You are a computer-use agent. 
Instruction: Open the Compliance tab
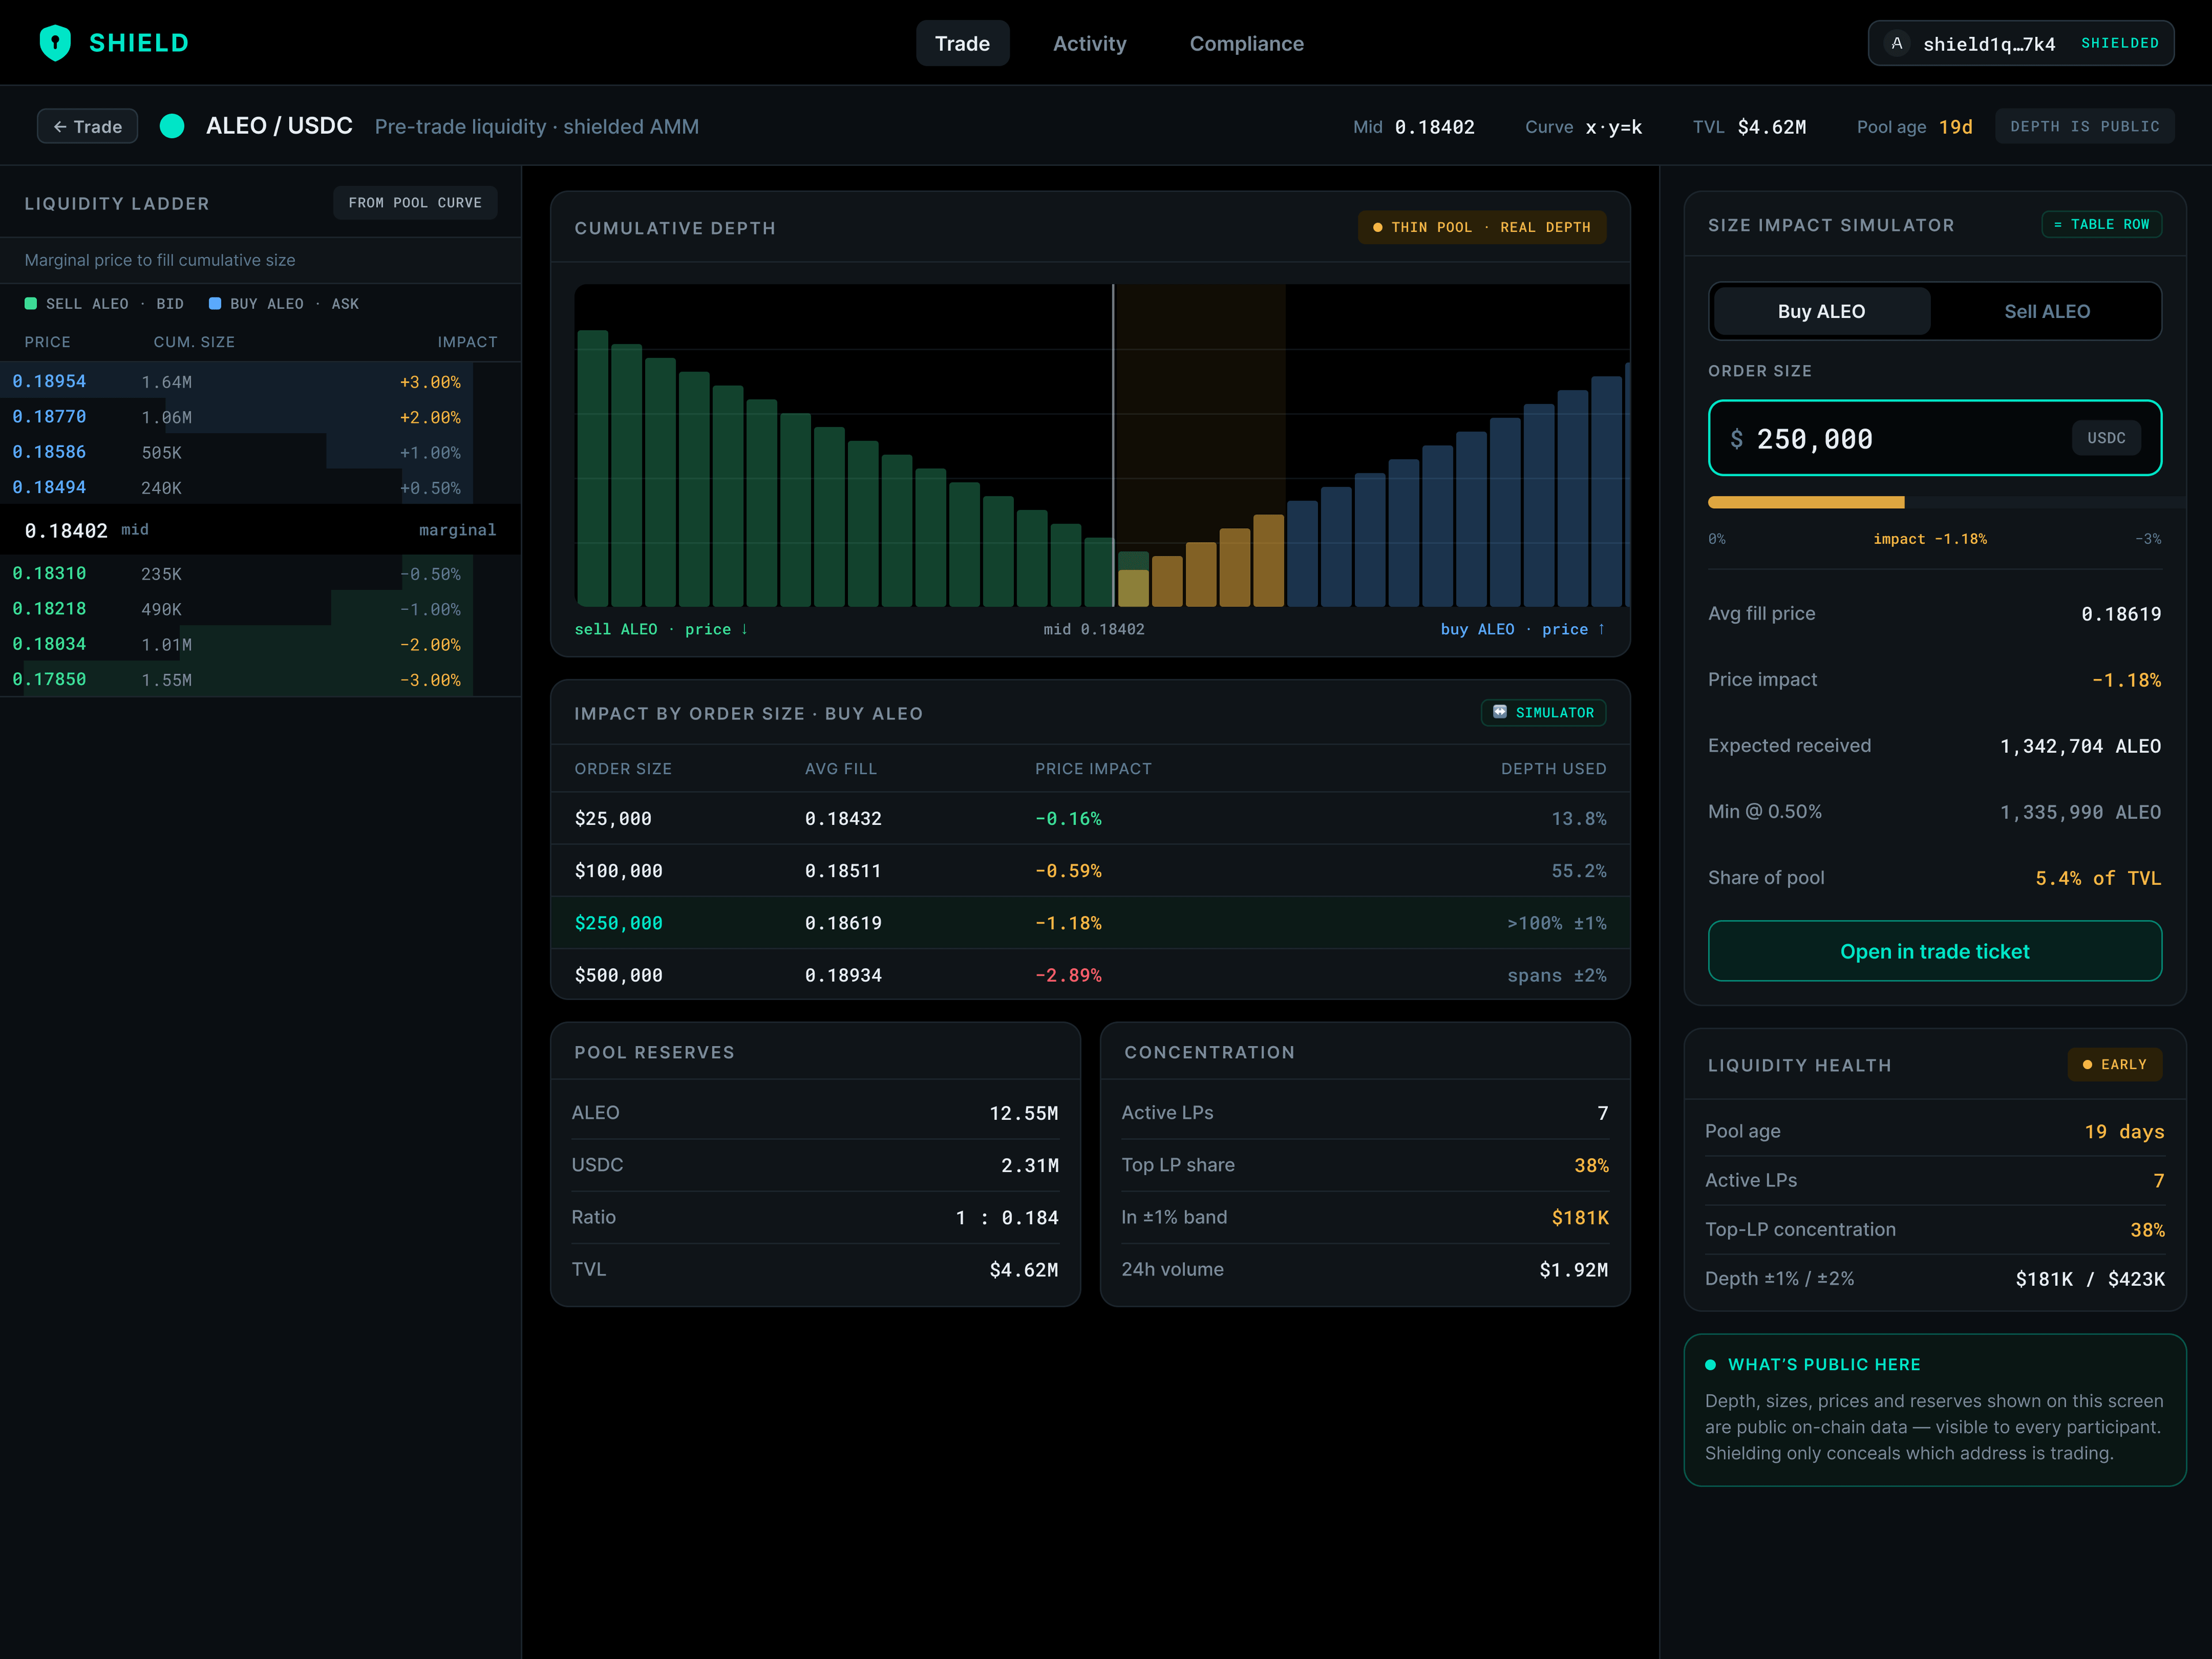click(1246, 43)
